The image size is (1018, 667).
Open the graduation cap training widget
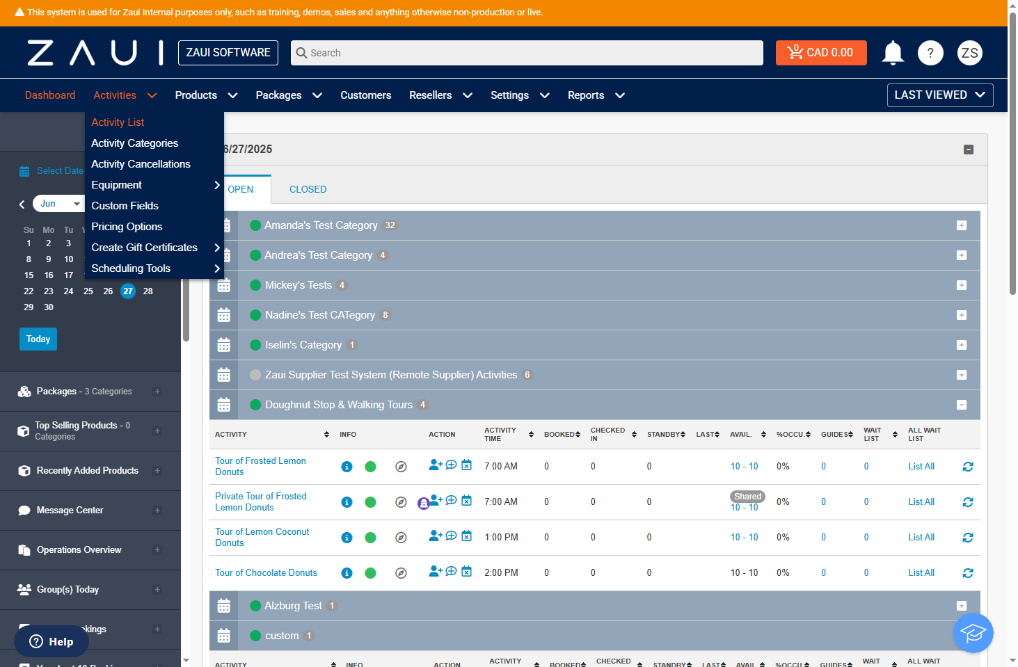(973, 633)
